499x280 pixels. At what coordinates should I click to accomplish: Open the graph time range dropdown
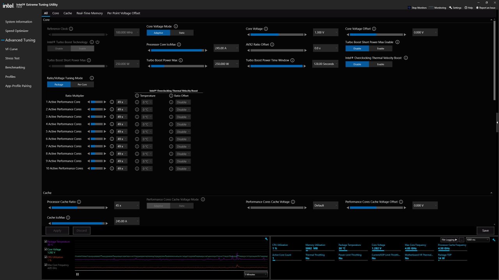255,274
